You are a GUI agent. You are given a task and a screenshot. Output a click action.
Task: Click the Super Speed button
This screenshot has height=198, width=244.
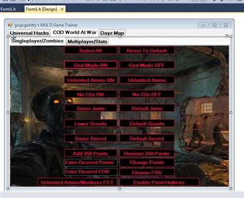point(91,138)
